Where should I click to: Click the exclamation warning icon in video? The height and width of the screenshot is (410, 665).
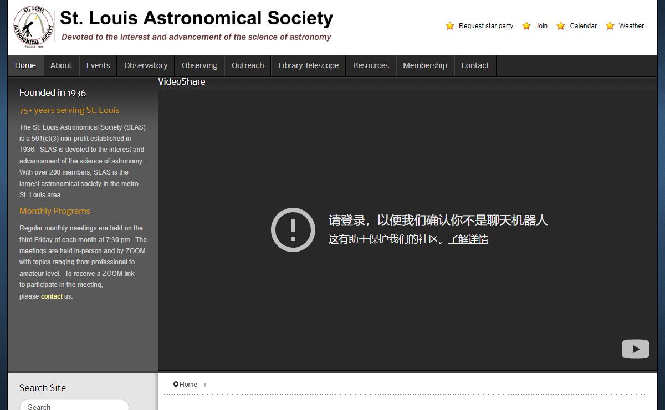(293, 230)
